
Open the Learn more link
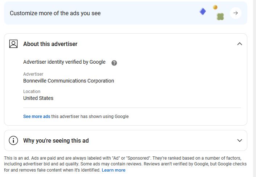tap(113, 170)
